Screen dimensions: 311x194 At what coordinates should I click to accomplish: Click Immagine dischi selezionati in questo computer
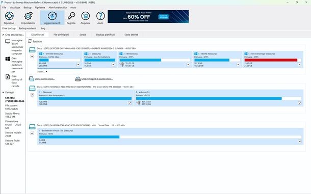(x=17, y=47)
